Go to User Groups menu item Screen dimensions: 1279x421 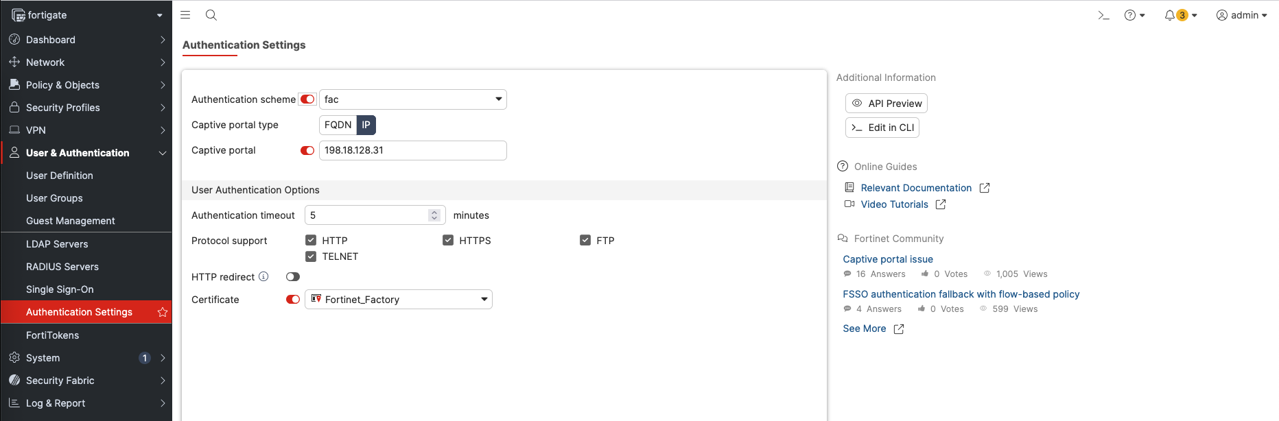pyautogui.click(x=54, y=198)
